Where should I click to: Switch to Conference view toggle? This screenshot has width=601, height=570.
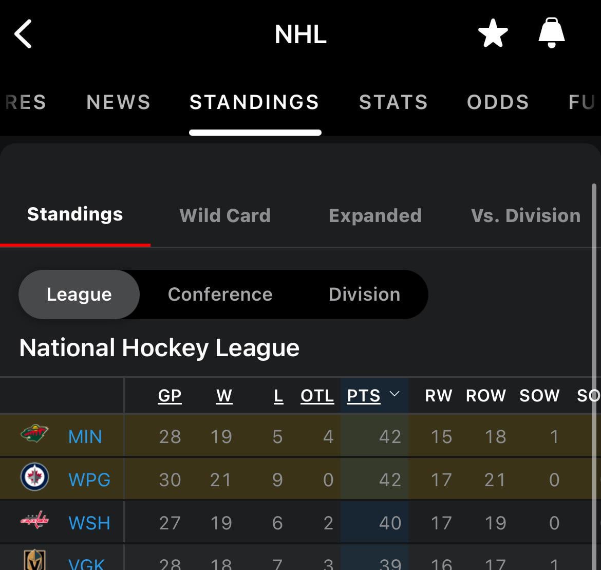click(220, 295)
